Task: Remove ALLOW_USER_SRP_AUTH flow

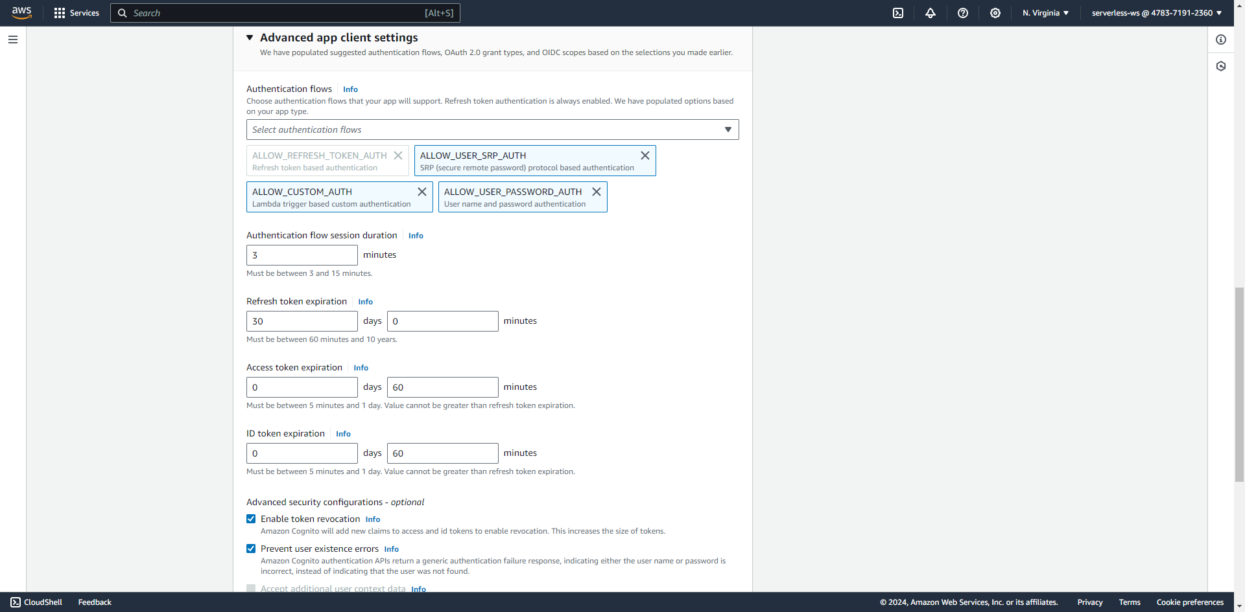Action: point(645,155)
